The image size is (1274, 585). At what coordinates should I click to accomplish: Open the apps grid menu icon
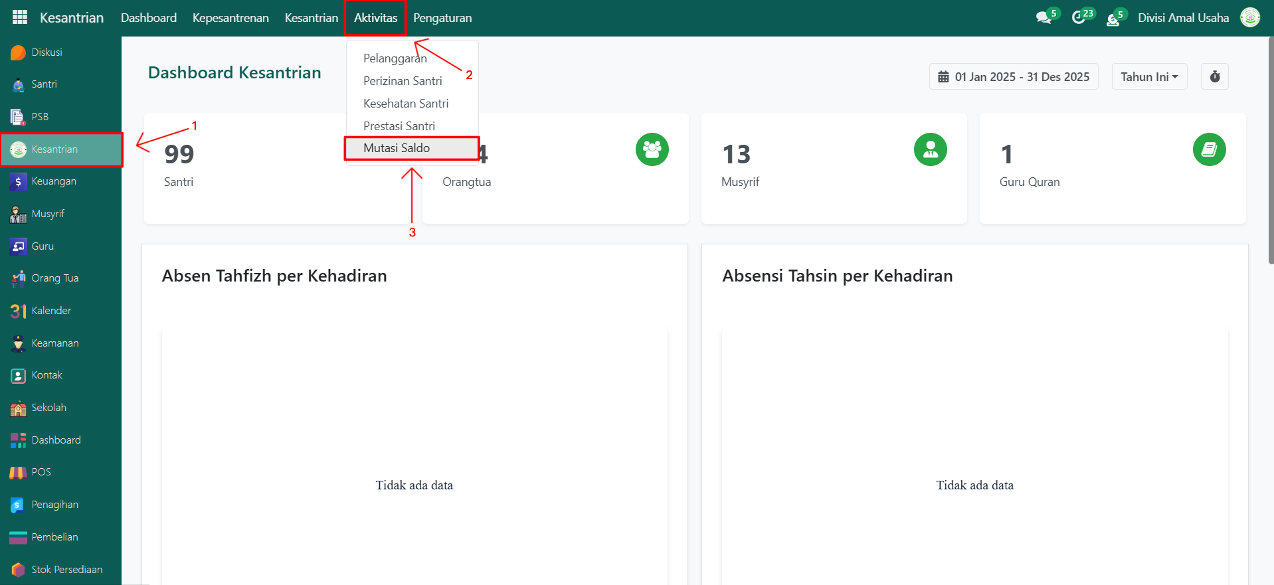(x=20, y=18)
